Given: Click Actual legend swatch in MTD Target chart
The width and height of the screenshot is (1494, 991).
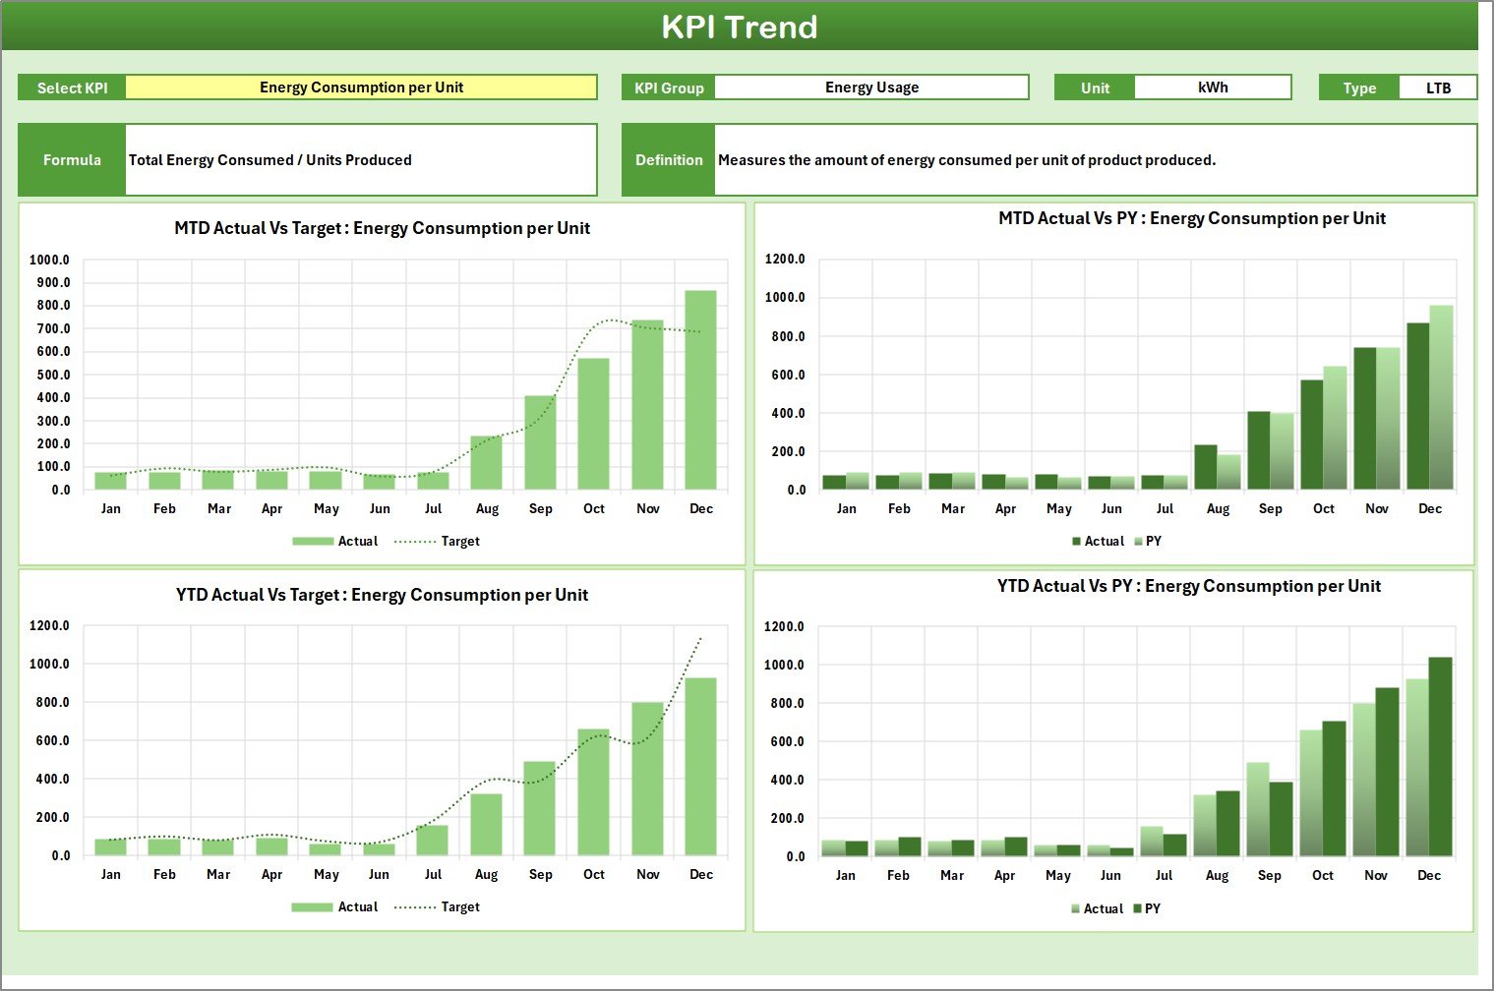Looking at the screenshot, I should click(313, 542).
